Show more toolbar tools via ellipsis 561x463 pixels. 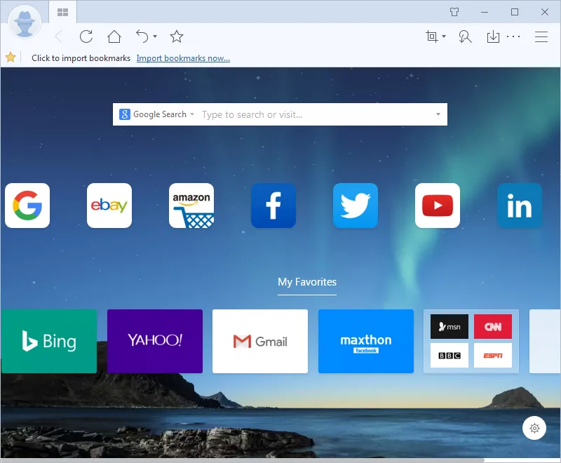513,36
